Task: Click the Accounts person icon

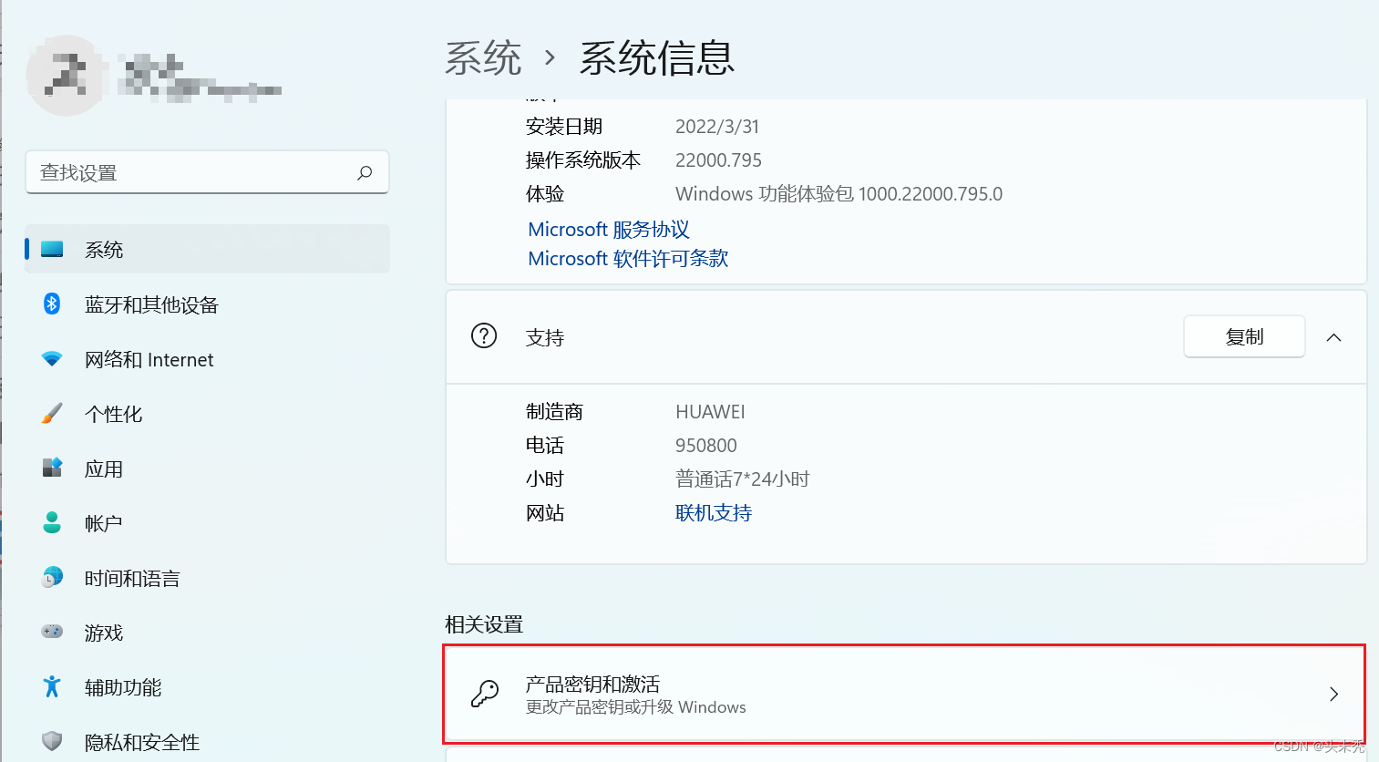Action: pos(52,523)
